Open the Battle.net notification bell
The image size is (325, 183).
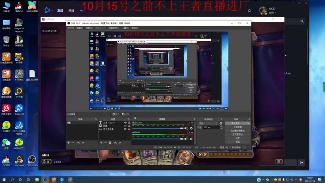click(249, 11)
